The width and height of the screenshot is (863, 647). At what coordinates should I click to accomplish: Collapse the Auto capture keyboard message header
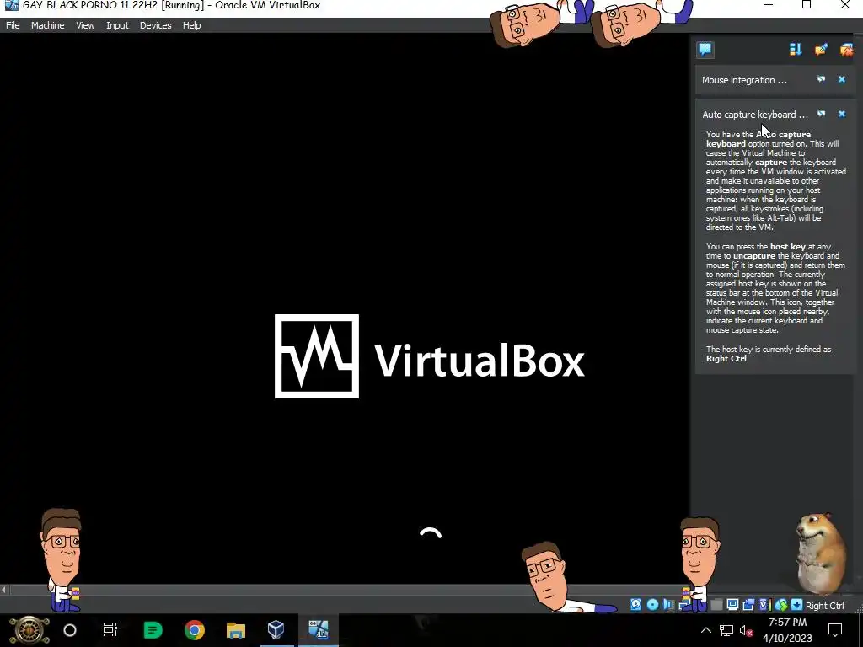755,115
